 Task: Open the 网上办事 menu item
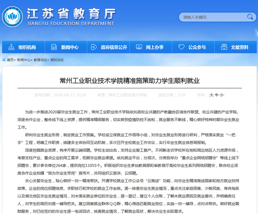pos(151,47)
